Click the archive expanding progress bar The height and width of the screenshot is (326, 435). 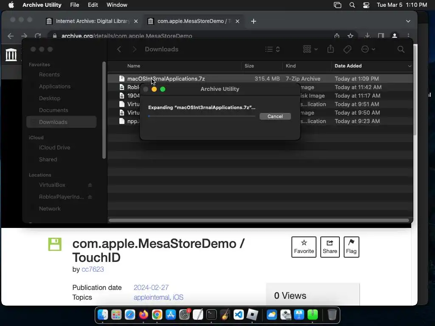coord(202,116)
